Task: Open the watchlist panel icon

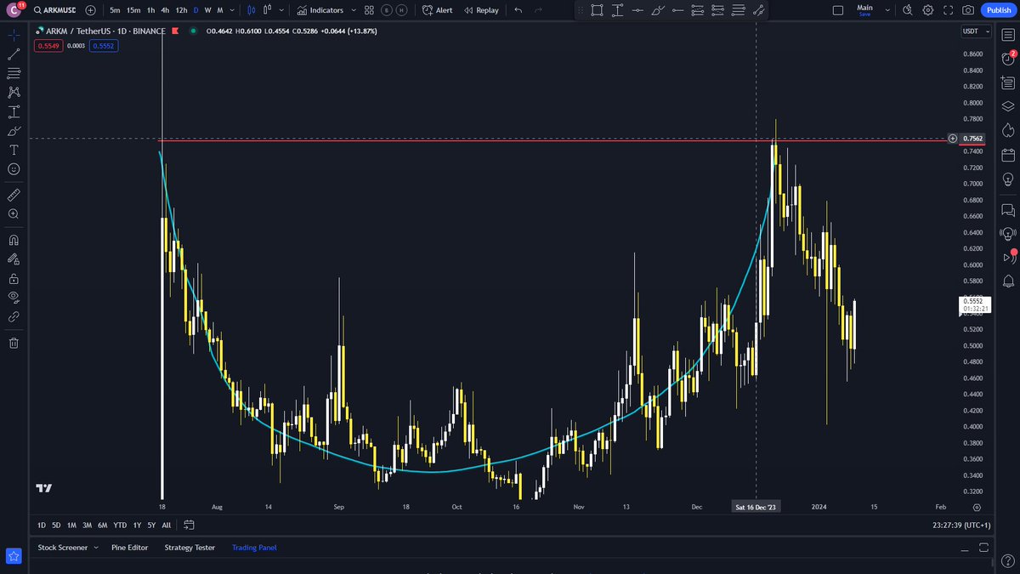Action: [x=1008, y=35]
